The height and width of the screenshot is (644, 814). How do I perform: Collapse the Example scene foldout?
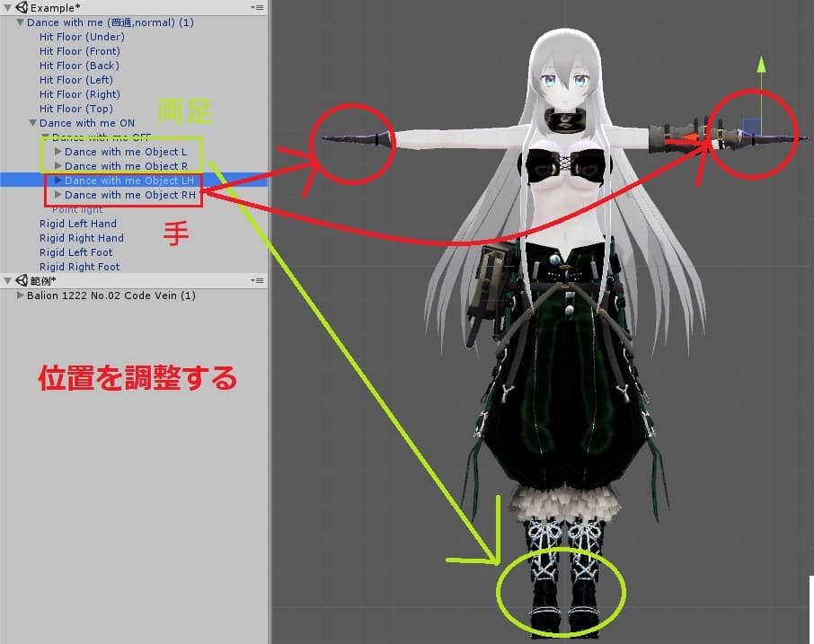pos(7,8)
